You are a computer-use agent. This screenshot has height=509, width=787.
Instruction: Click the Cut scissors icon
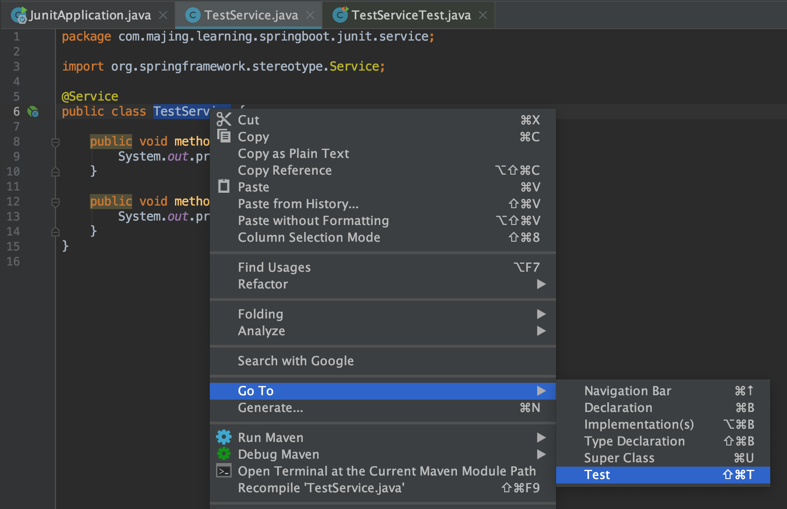click(224, 120)
